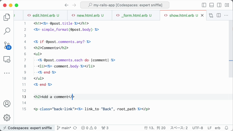Viewport: 233px width, 131px height.
Task: Customize the editor layout
Action: (x=227, y=5)
